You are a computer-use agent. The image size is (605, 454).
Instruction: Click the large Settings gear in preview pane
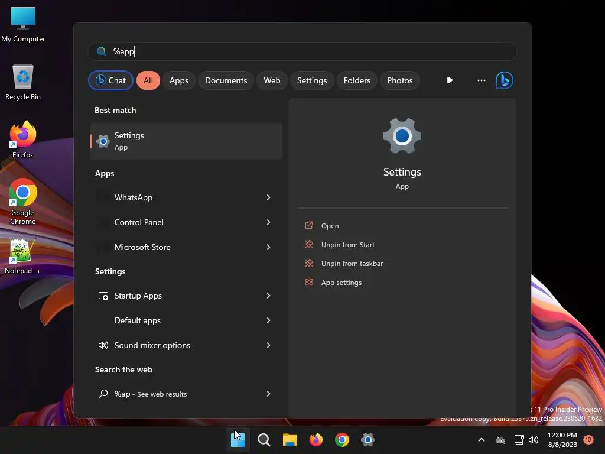(x=402, y=136)
